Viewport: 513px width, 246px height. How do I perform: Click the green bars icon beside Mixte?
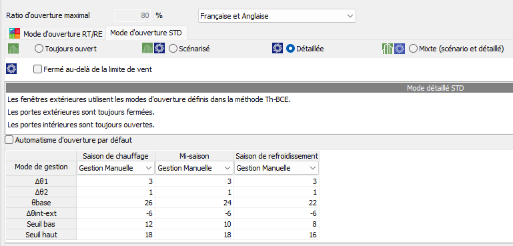(x=388, y=49)
